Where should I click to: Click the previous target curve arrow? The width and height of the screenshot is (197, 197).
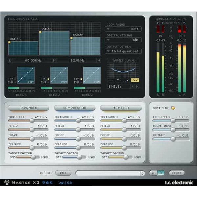pyautogui.click(x=132, y=86)
